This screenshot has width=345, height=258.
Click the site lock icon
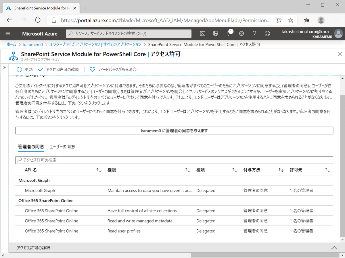(53, 20)
